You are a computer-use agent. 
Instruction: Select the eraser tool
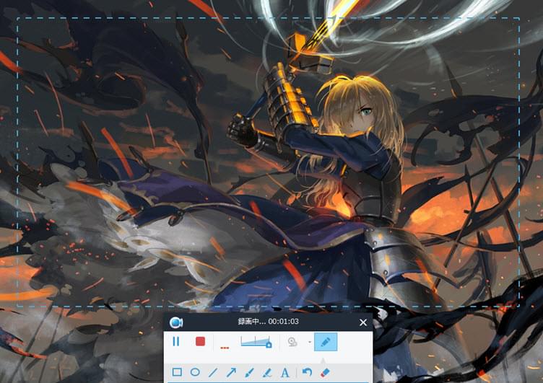(324, 372)
